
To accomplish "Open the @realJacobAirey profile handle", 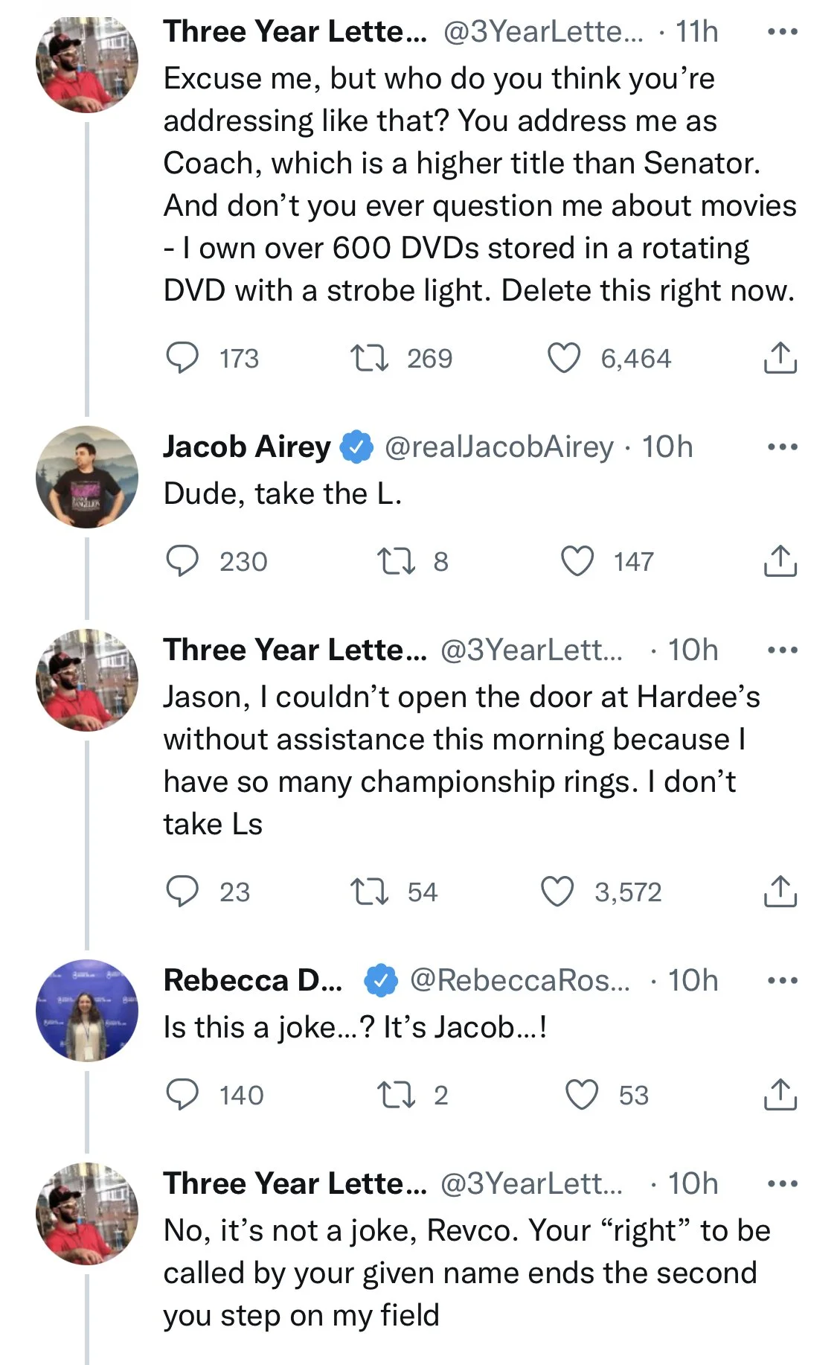I will (498, 447).
